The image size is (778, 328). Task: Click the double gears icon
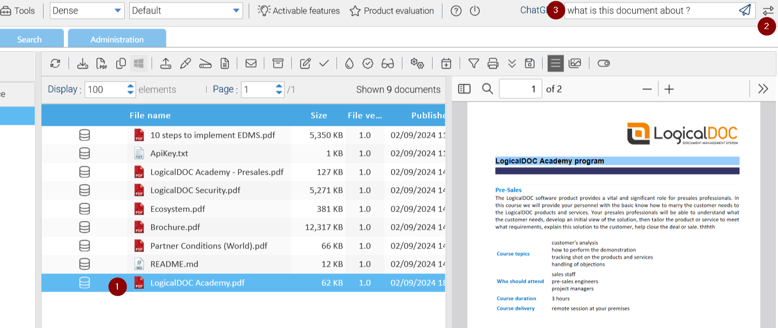[x=417, y=63]
